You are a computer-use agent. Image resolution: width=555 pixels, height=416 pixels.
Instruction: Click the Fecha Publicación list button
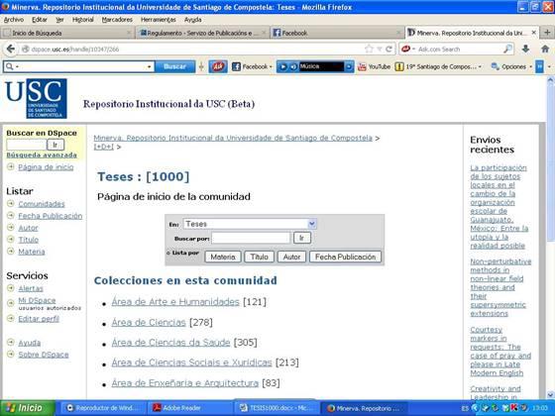click(x=345, y=257)
